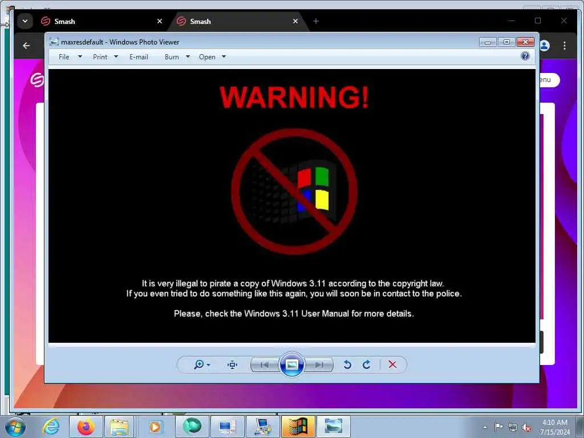Image resolution: width=584 pixels, height=438 pixels.
Task: Close the second Smash tab
Action: (x=295, y=21)
